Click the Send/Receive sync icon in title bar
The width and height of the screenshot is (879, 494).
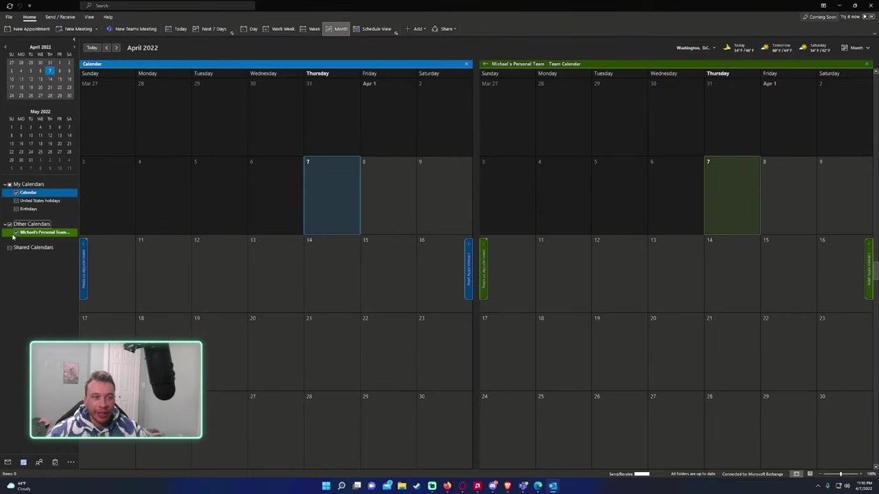pyautogui.click(x=10, y=5)
